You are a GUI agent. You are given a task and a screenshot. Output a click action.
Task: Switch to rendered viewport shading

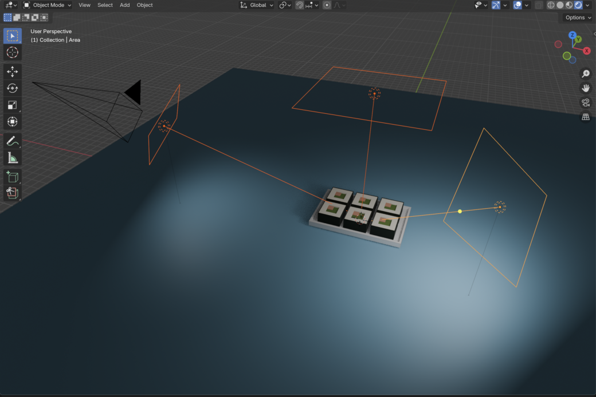tap(578, 5)
